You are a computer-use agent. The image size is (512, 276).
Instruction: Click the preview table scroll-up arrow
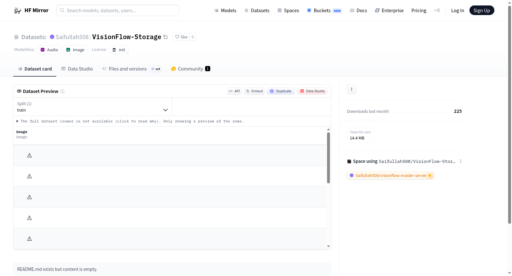coord(328,129)
